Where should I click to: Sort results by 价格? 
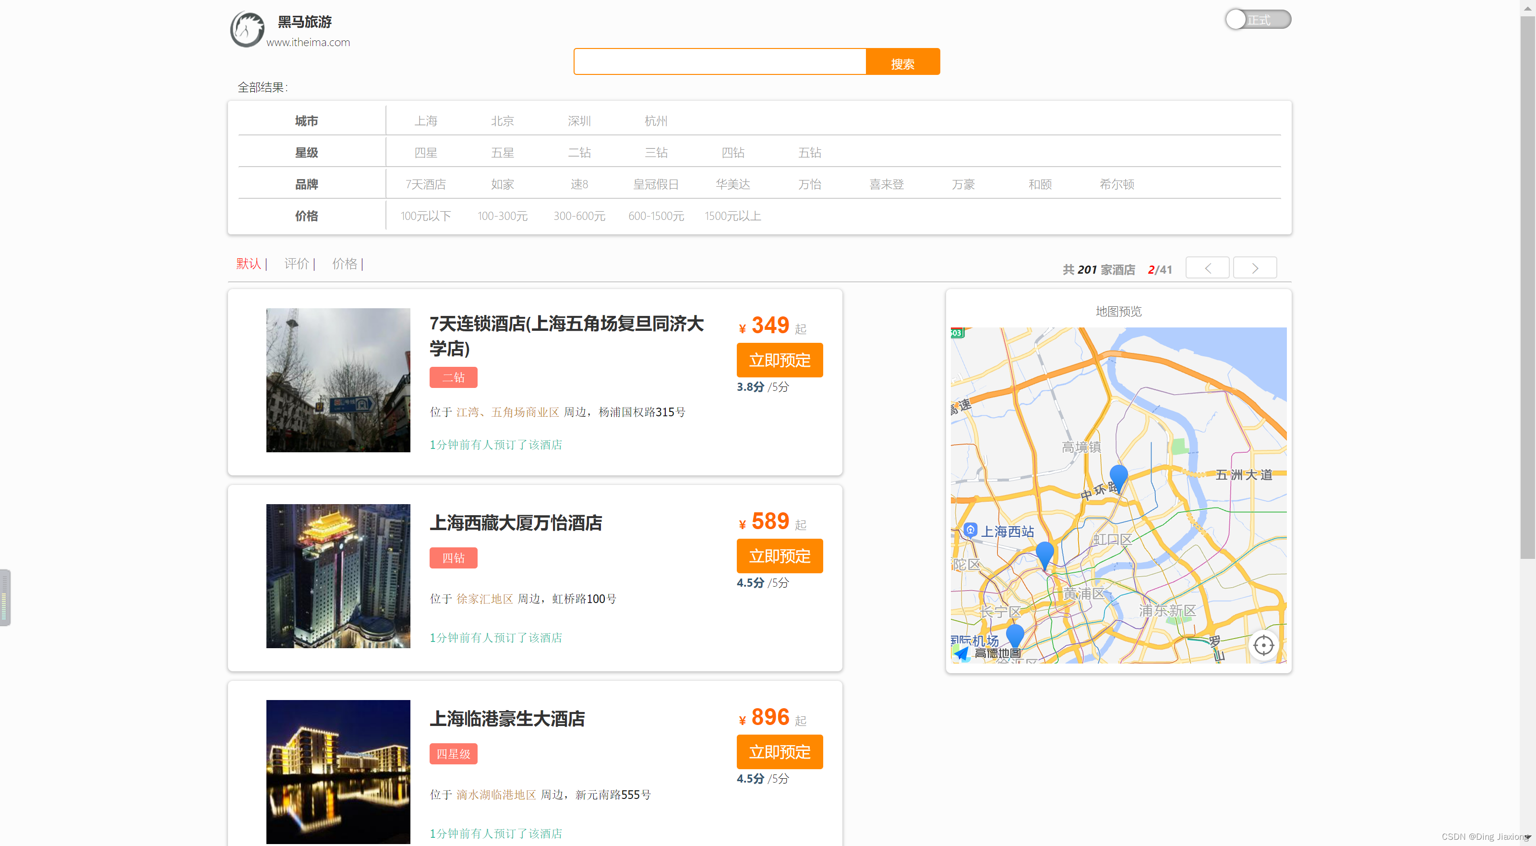[345, 264]
